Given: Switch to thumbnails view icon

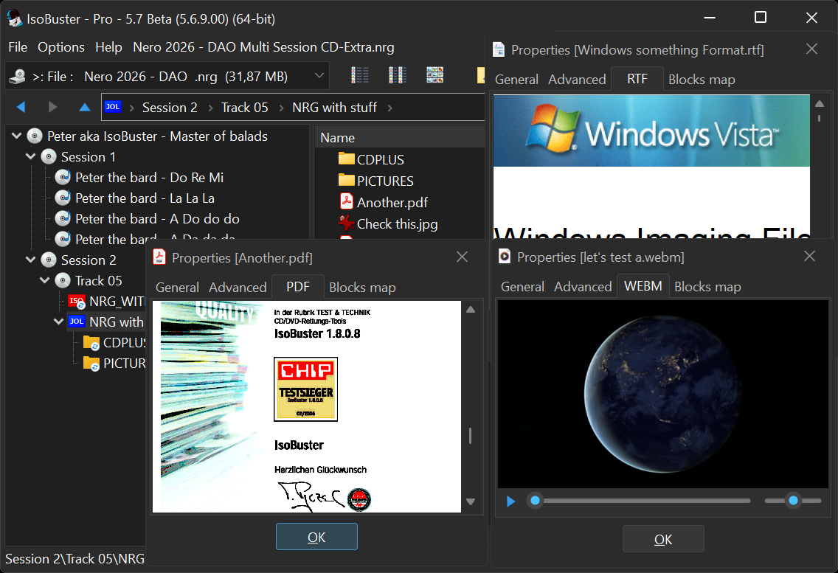Looking at the screenshot, I should 435,75.
